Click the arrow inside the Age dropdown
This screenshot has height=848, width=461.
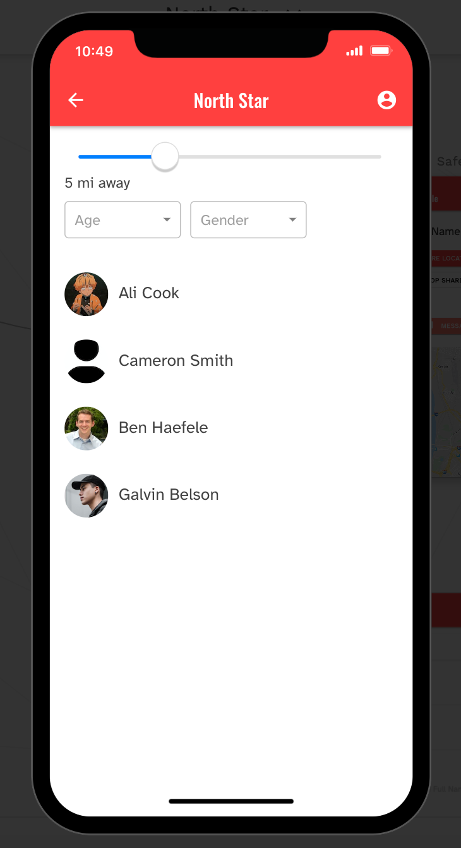[x=167, y=220]
